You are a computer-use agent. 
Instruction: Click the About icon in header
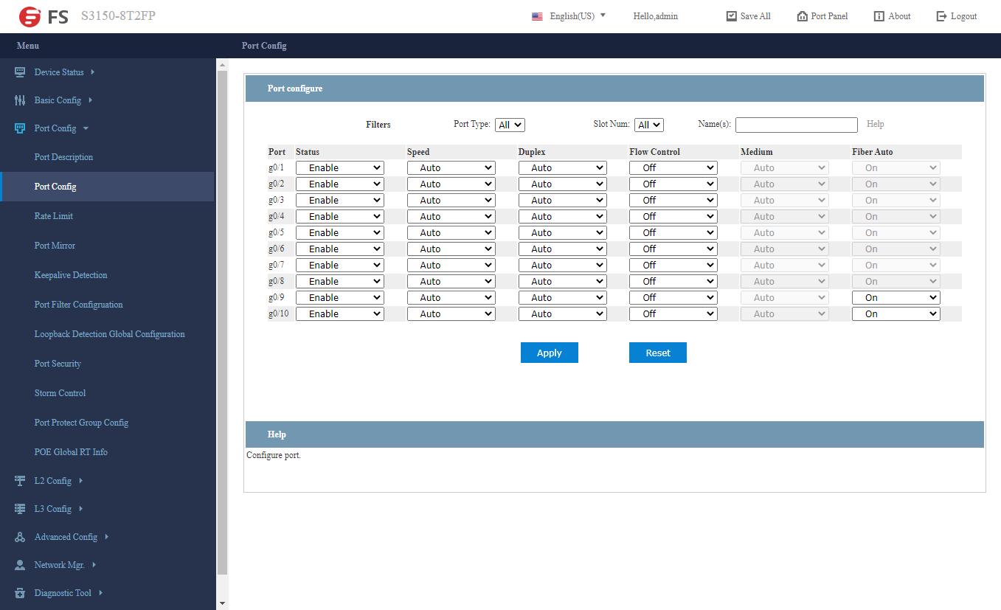(879, 16)
